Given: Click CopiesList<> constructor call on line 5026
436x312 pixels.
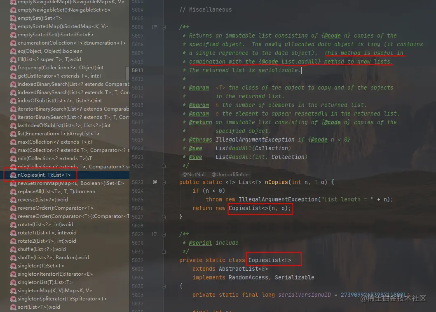Looking at the screenshot, I should pyautogui.click(x=260, y=208).
